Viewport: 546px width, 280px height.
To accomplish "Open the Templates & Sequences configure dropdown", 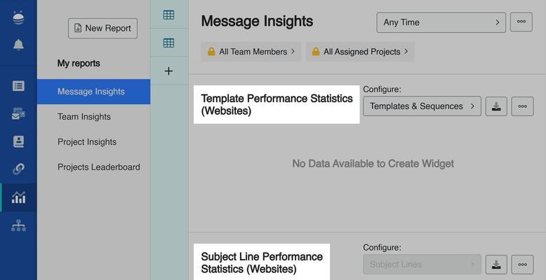I will tap(422, 106).
